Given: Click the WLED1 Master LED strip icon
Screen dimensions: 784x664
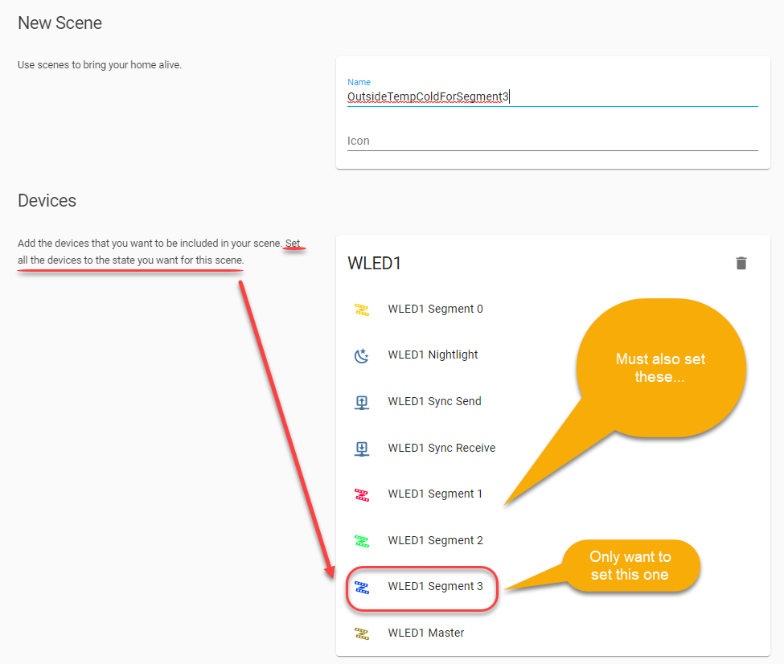Looking at the screenshot, I should coord(362,633).
